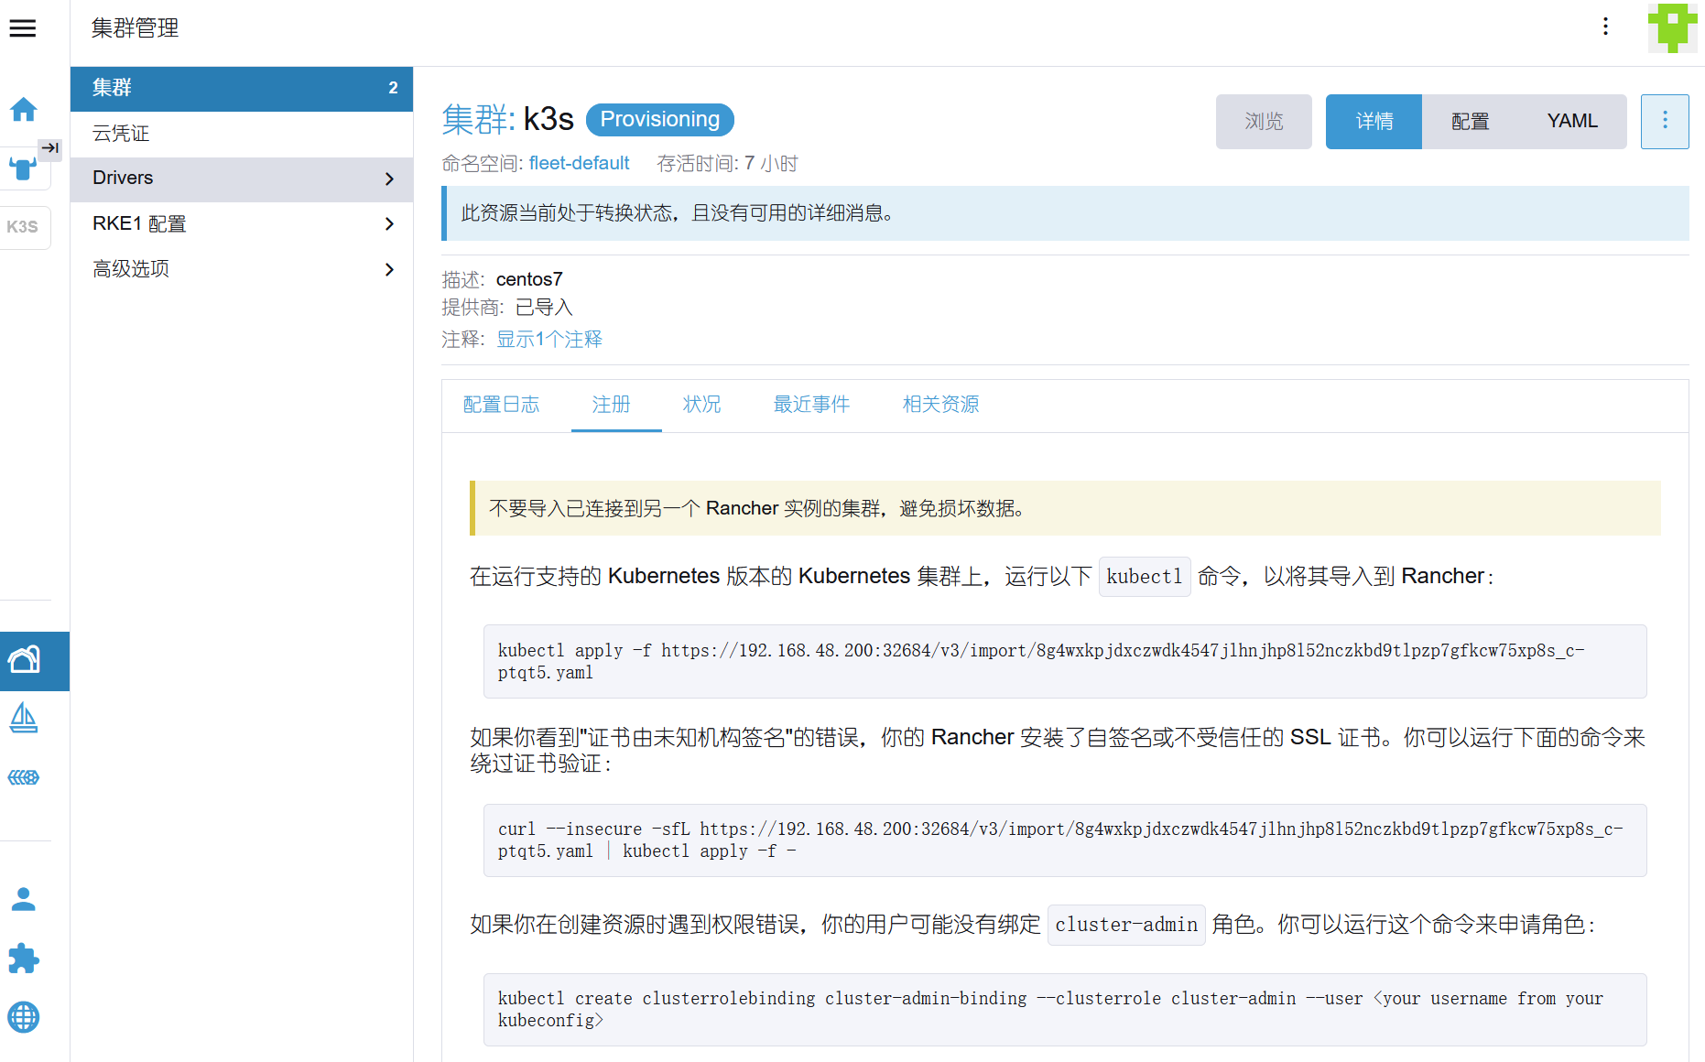
Task: Open the hamburger navigation menu
Action: coord(23,28)
